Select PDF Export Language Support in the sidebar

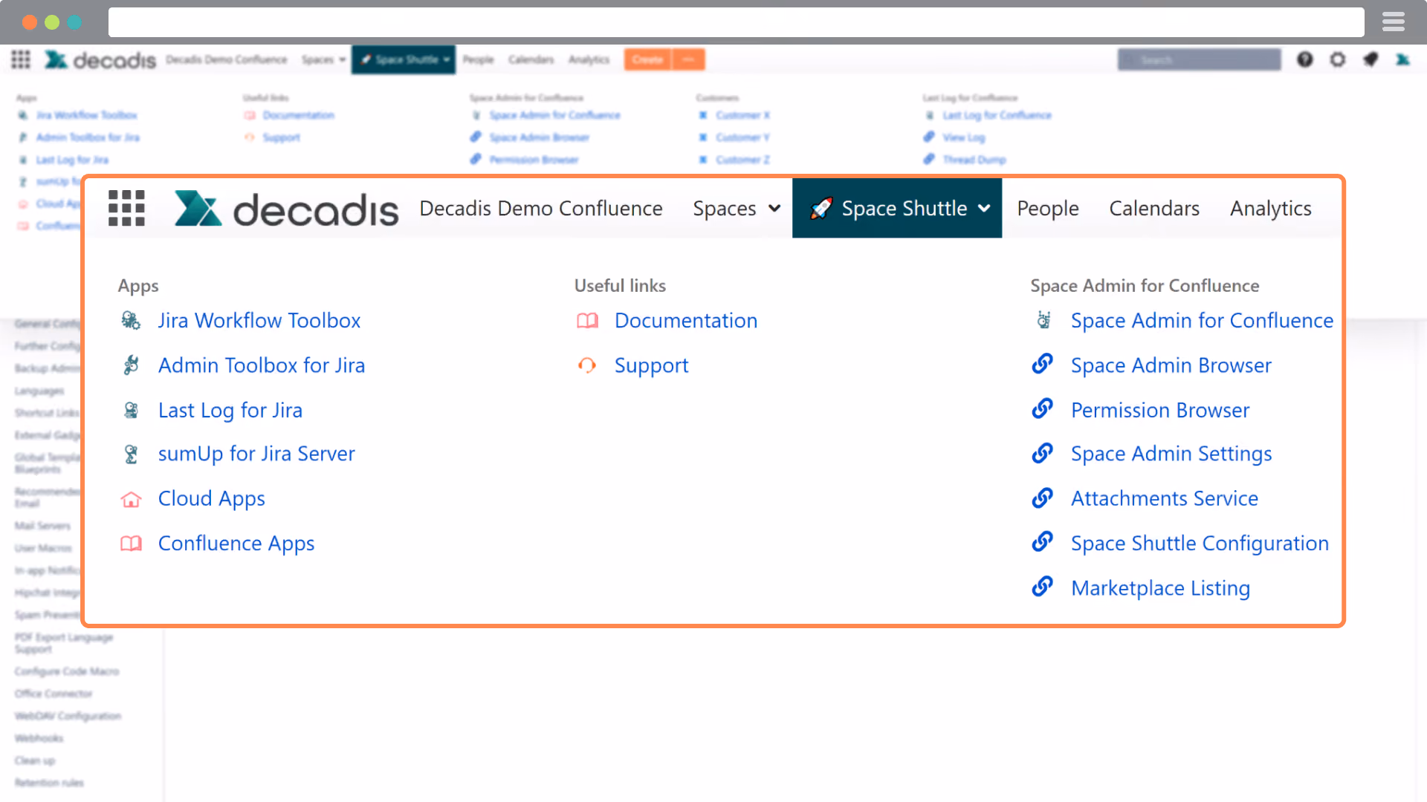click(x=64, y=643)
